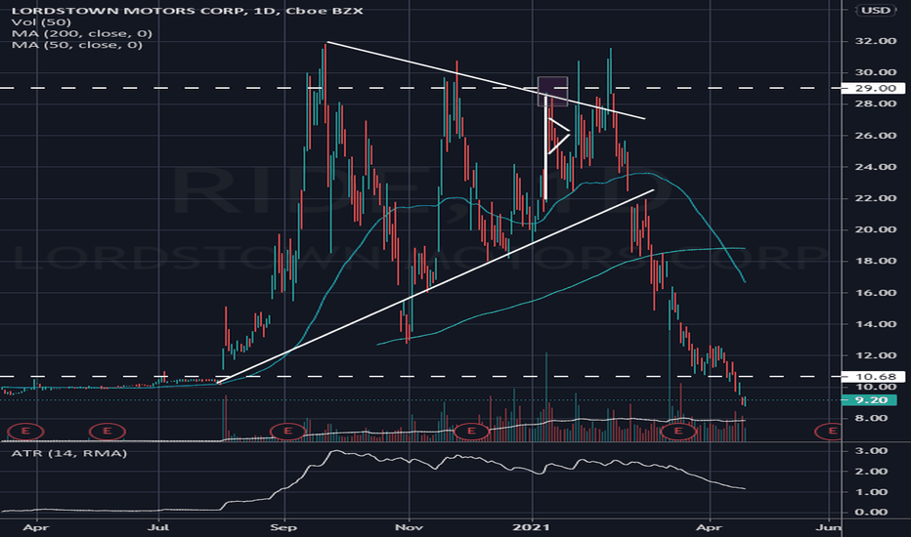Viewport: 911px width, 537px height.
Task: Click the 22.00 price axis label
Action: [x=876, y=198]
